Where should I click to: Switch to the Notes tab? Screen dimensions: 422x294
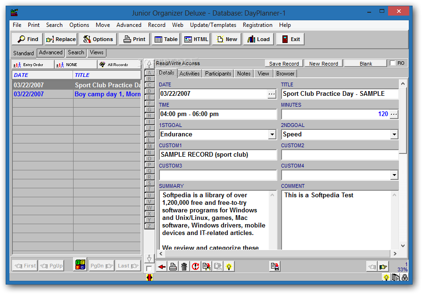(244, 74)
